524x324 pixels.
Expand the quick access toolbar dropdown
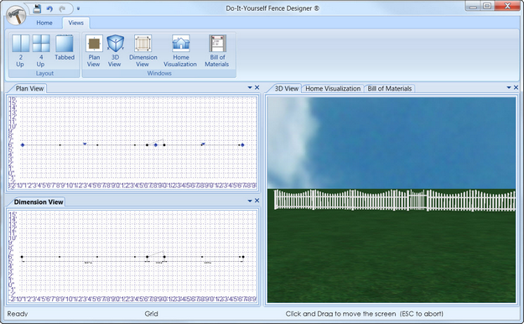[x=78, y=8]
